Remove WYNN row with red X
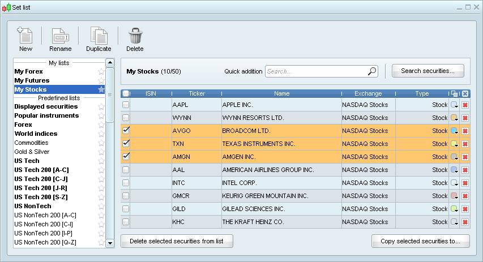The width and height of the screenshot is (483, 262). click(x=465, y=118)
